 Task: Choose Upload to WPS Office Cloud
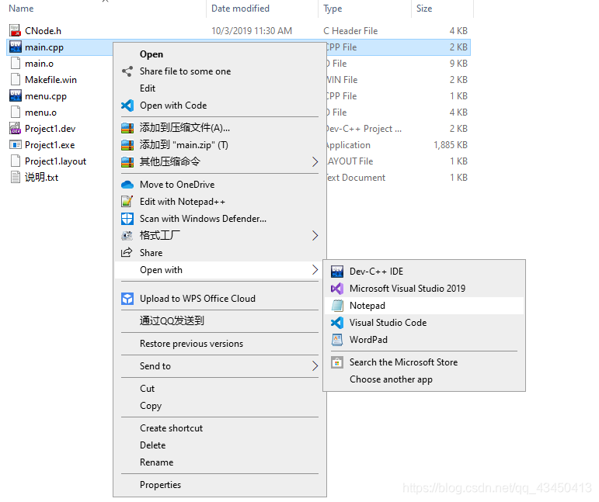220,299
